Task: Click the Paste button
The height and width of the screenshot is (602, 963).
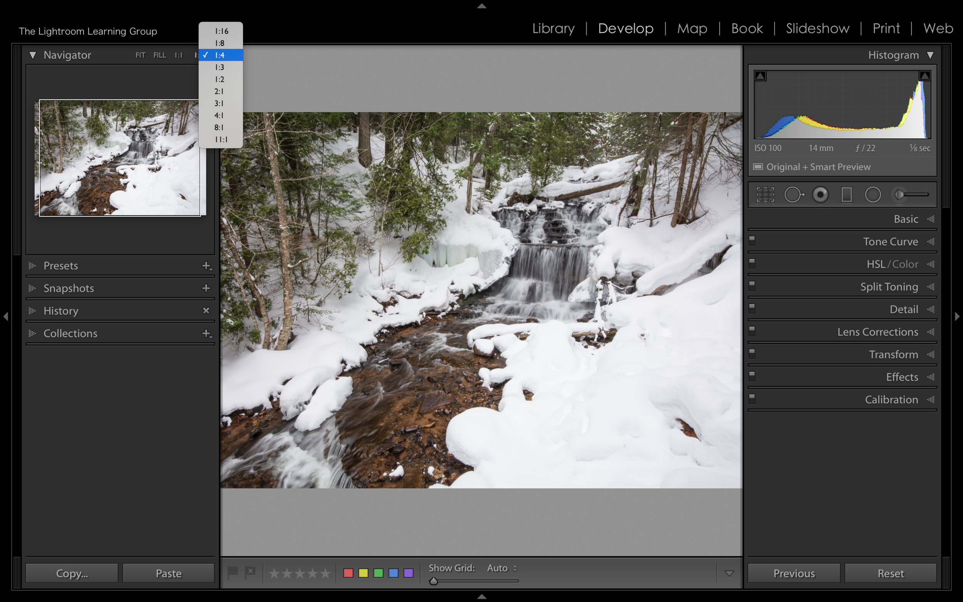Action: pyautogui.click(x=168, y=573)
